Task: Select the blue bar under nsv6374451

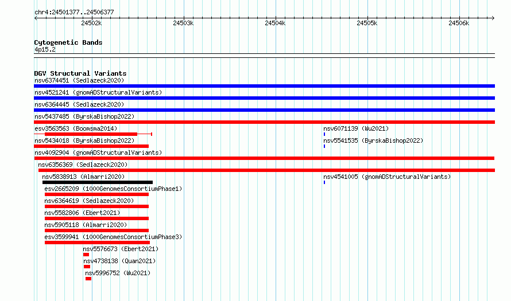Action: 264,86
